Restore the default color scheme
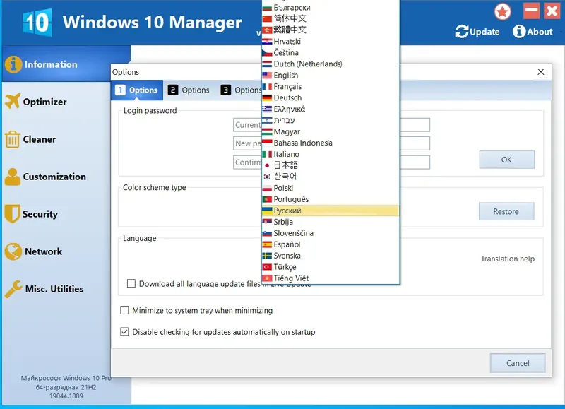 506,211
